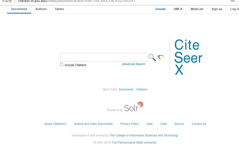This screenshot has height=147, width=239.
Task: View Most Cited Citations
Action: click(x=142, y=89)
